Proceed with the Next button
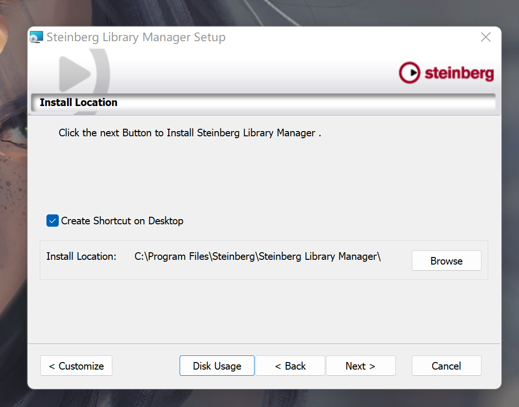519x407 pixels. pos(361,366)
